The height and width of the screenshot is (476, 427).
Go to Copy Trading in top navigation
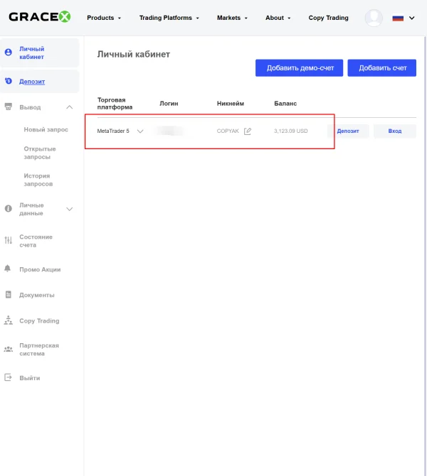pyautogui.click(x=329, y=18)
